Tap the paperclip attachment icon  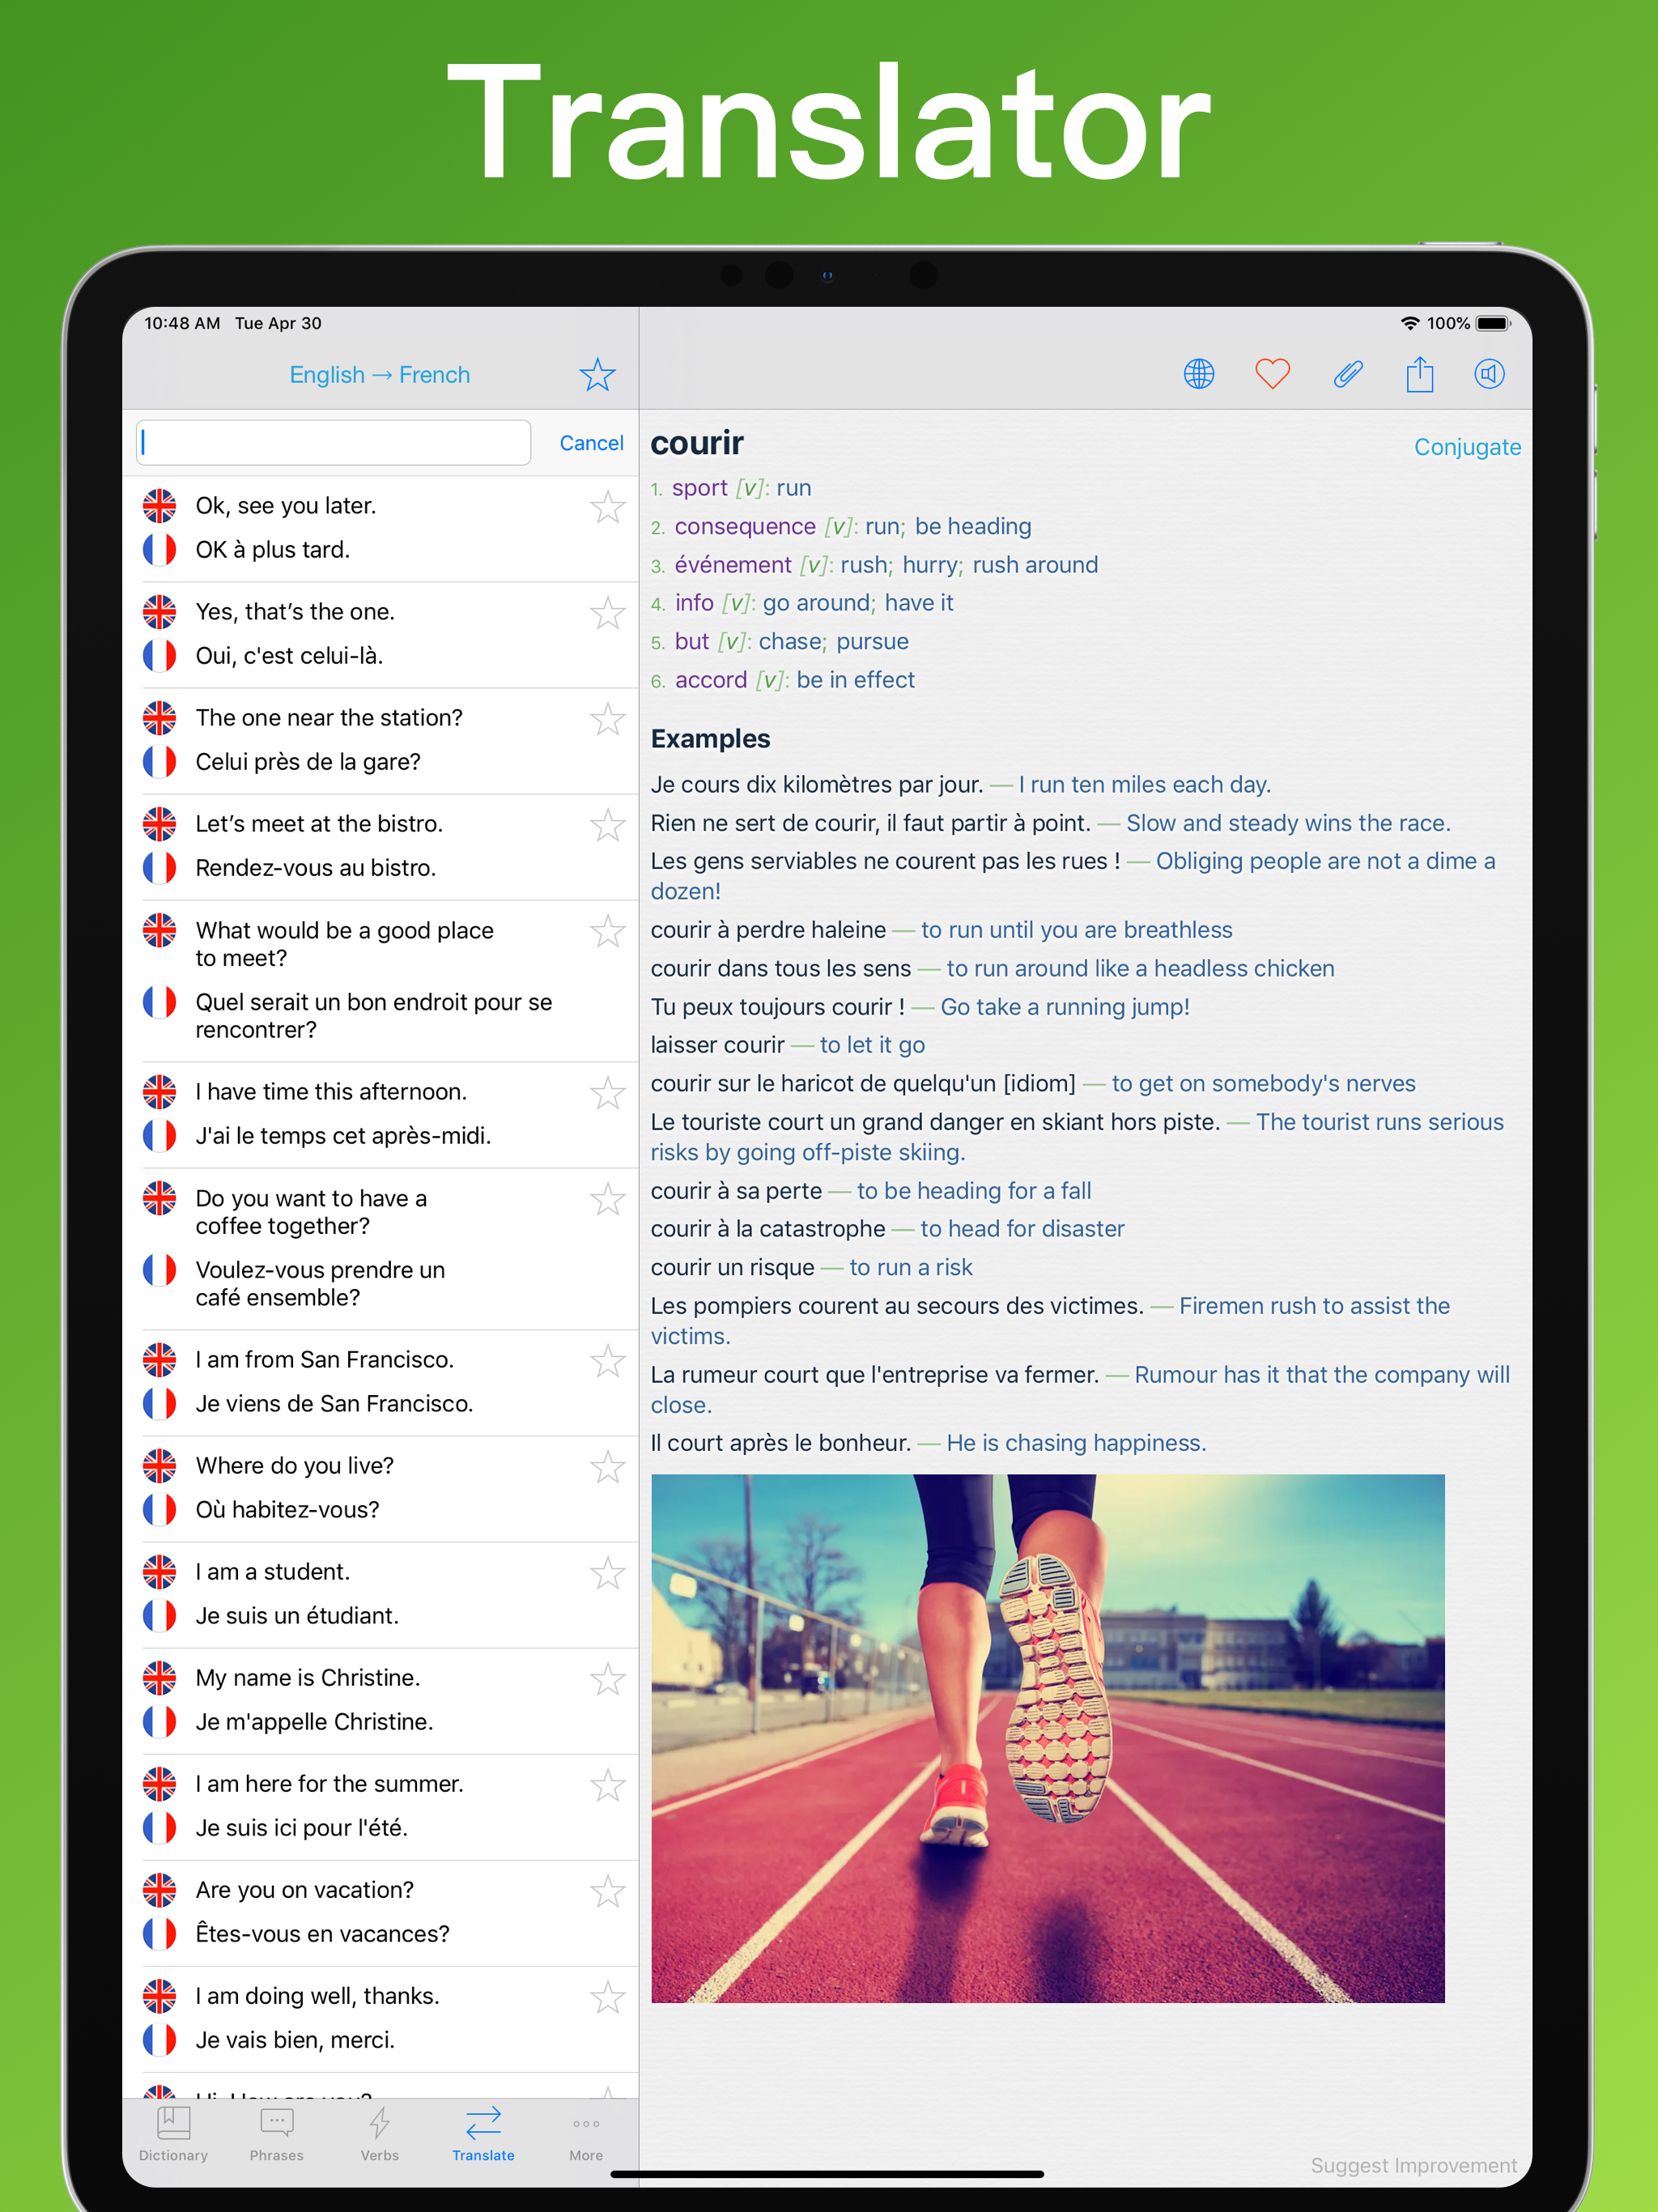(x=1347, y=374)
